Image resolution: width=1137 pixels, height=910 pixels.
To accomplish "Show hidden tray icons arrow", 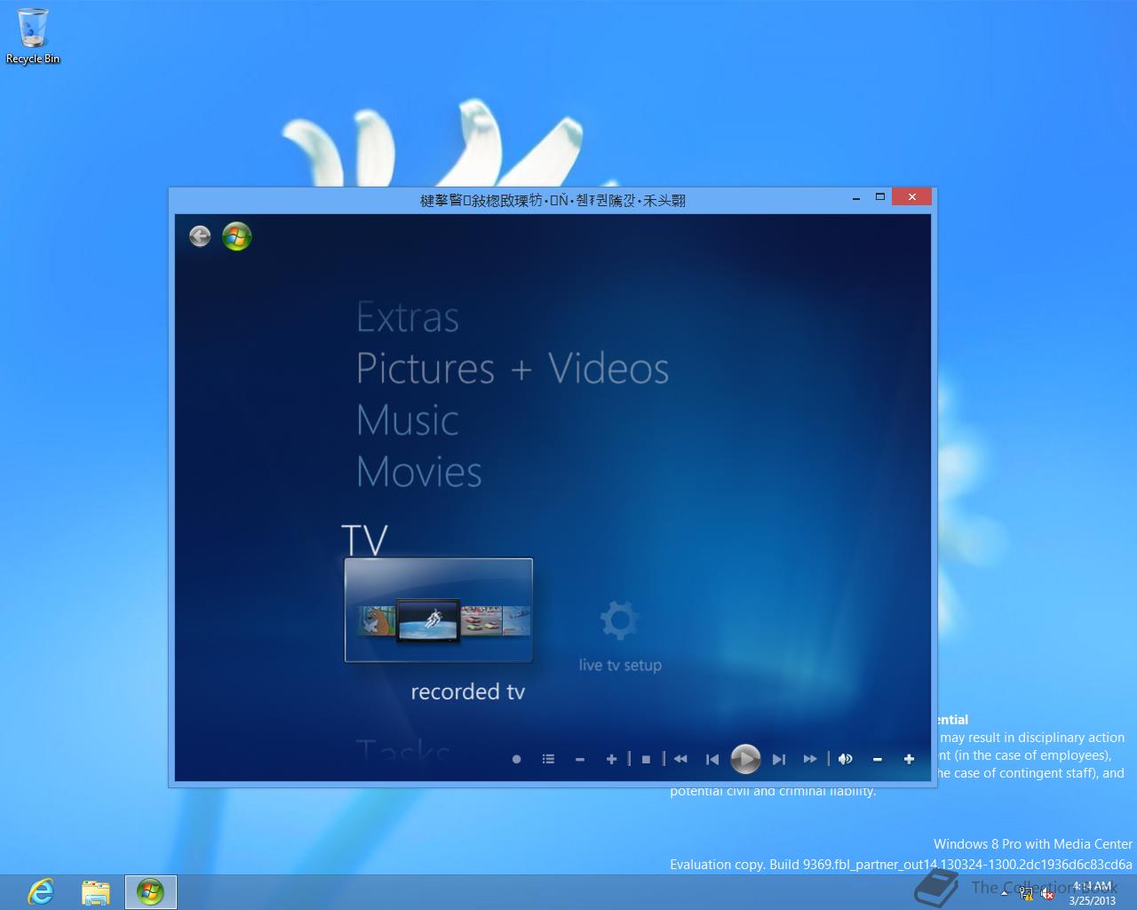I will pyautogui.click(x=1004, y=892).
